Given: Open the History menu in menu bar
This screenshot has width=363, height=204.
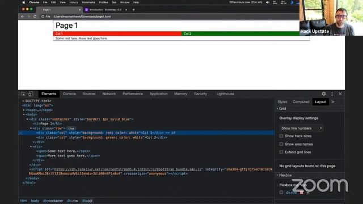Looking at the screenshot, I should tap(74, 2).
